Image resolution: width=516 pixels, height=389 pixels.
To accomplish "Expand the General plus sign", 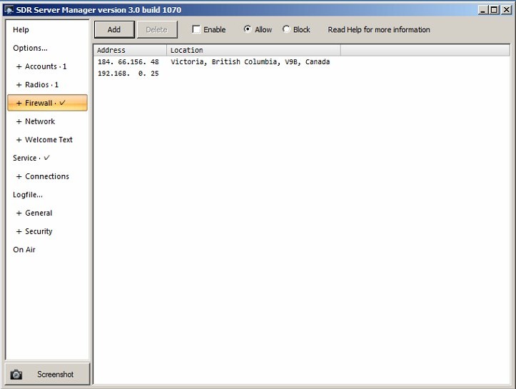I will tap(19, 213).
